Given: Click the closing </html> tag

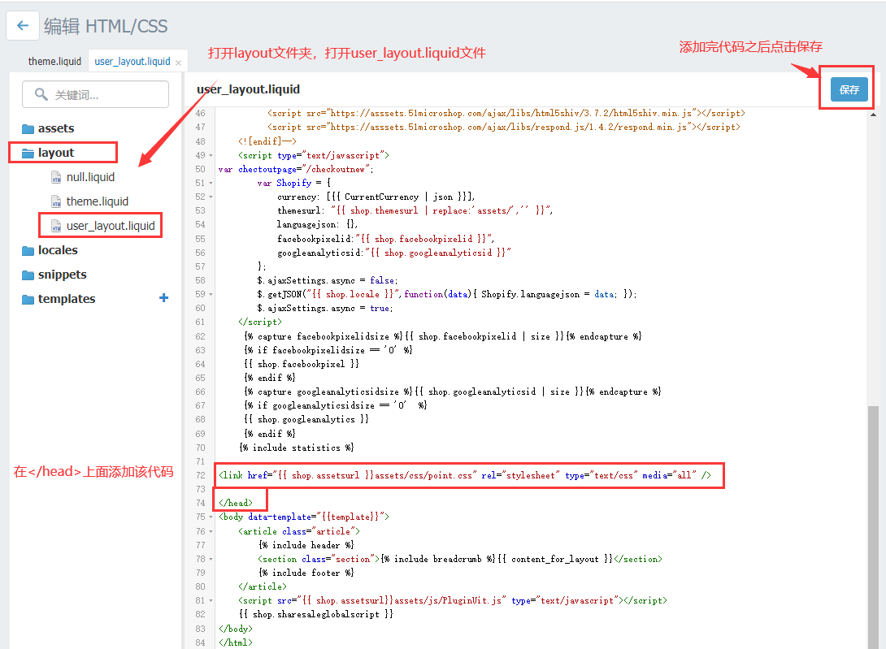Looking at the screenshot, I should [236, 643].
